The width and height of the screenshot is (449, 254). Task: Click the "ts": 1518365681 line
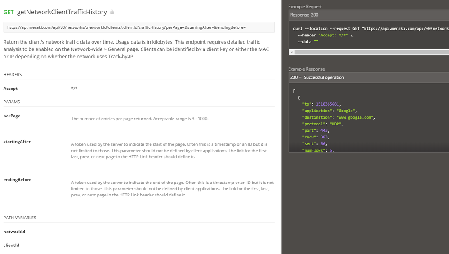click(321, 104)
